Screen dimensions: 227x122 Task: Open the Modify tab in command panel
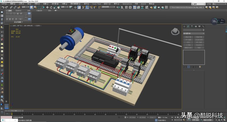pyautogui.click(x=188, y=26)
